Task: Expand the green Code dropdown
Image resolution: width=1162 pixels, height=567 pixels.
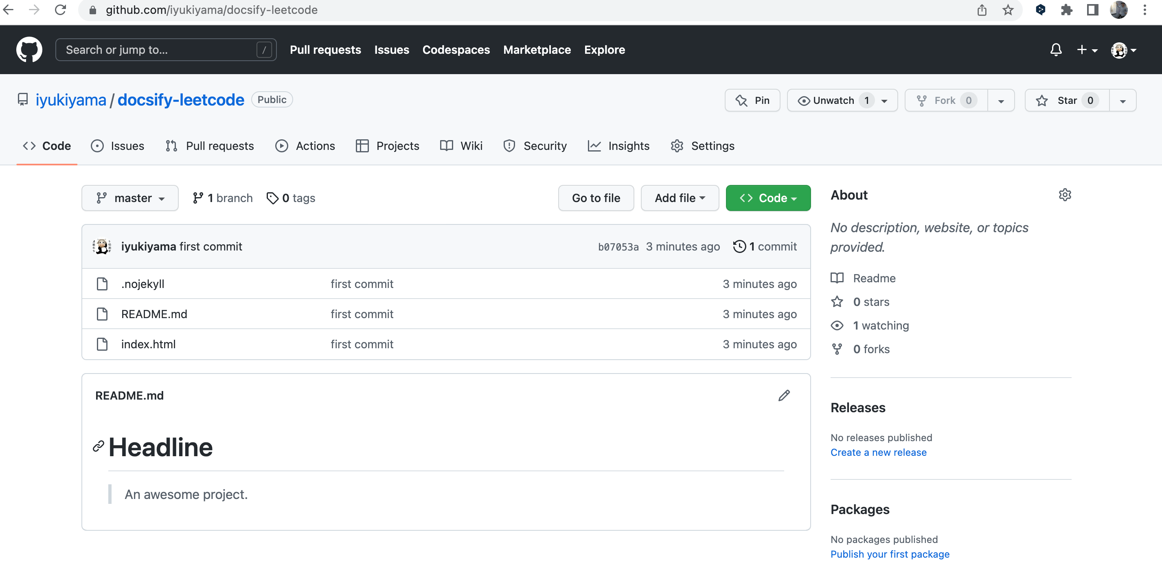Action: [768, 198]
